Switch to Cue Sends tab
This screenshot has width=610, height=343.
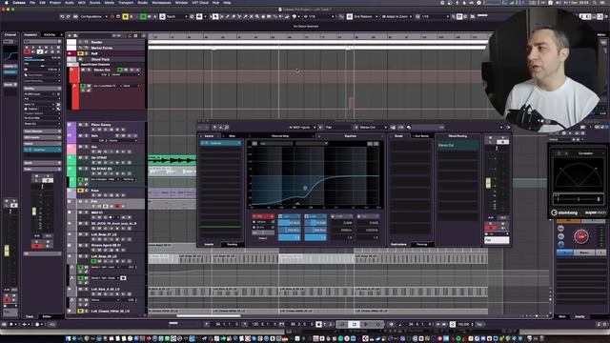pyautogui.click(x=421, y=136)
